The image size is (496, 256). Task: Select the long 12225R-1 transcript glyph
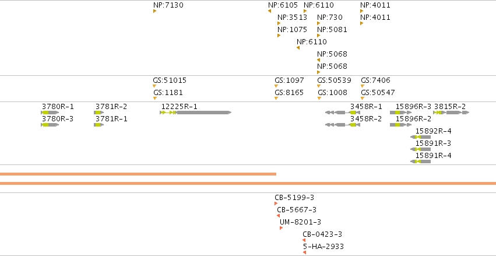click(195, 113)
